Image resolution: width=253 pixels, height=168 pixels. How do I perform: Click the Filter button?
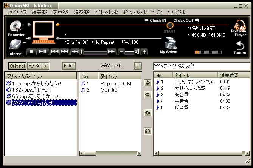(x=69, y=66)
